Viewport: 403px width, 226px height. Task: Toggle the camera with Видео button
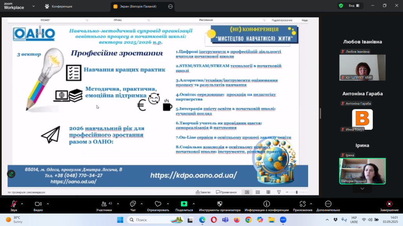(x=38, y=204)
